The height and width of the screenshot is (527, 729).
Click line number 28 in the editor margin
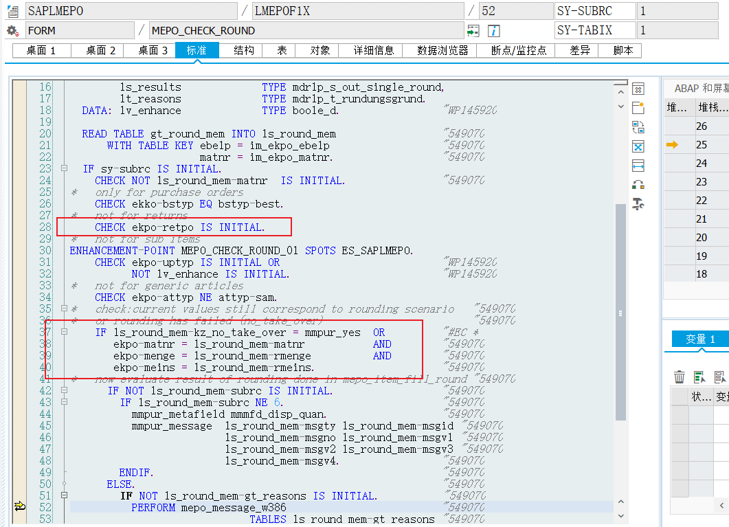click(45, 227)
